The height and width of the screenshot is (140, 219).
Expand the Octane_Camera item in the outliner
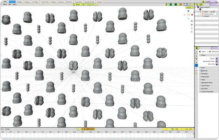point(200,14)
